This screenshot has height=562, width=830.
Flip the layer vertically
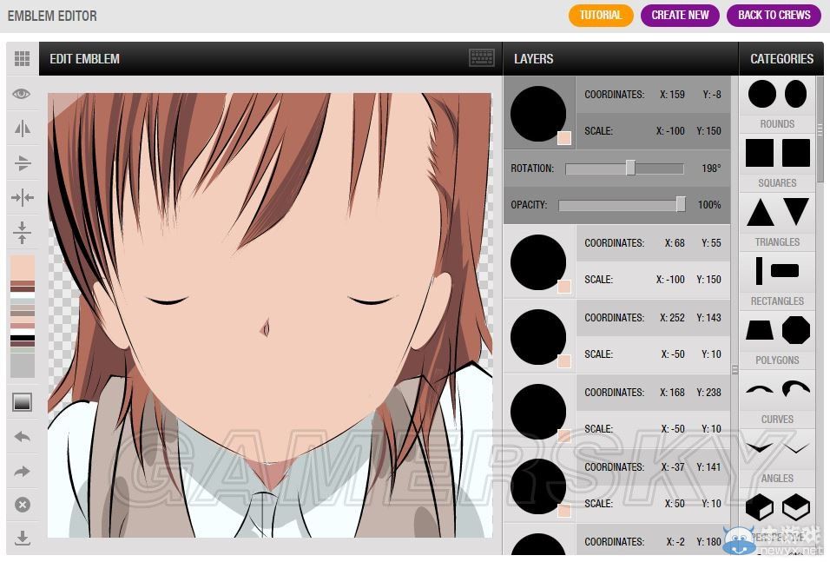pyautogui.click(x=23, y=163)
